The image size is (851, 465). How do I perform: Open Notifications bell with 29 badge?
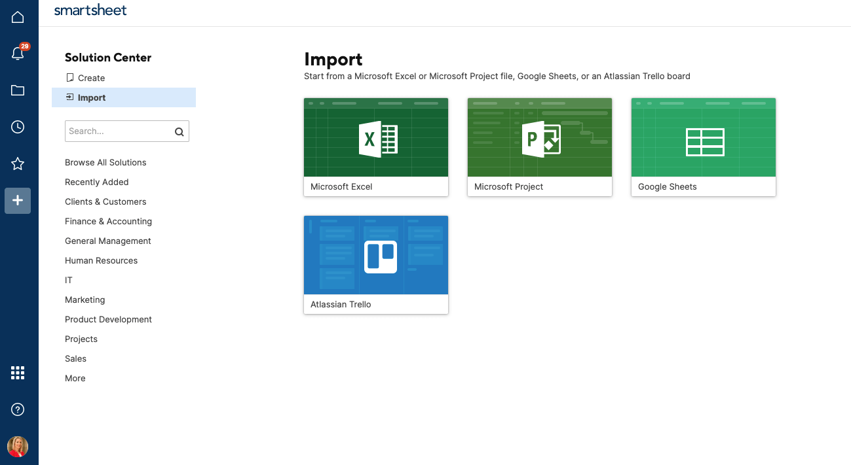pos(18,53)
